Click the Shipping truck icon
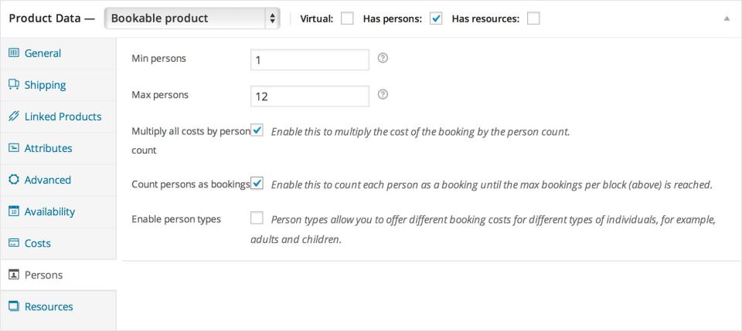Image resolution: width=742 pixels, height=331 pixels. 13,85
